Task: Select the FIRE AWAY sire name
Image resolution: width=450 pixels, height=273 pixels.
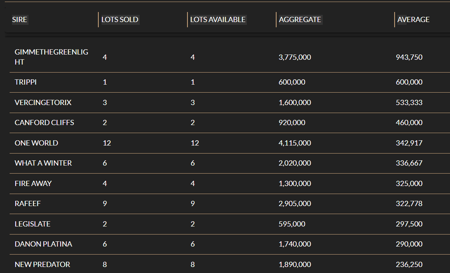Action: tap(33, 183)
